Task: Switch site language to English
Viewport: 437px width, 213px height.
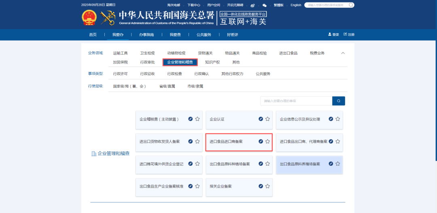Action: (296, 5)
